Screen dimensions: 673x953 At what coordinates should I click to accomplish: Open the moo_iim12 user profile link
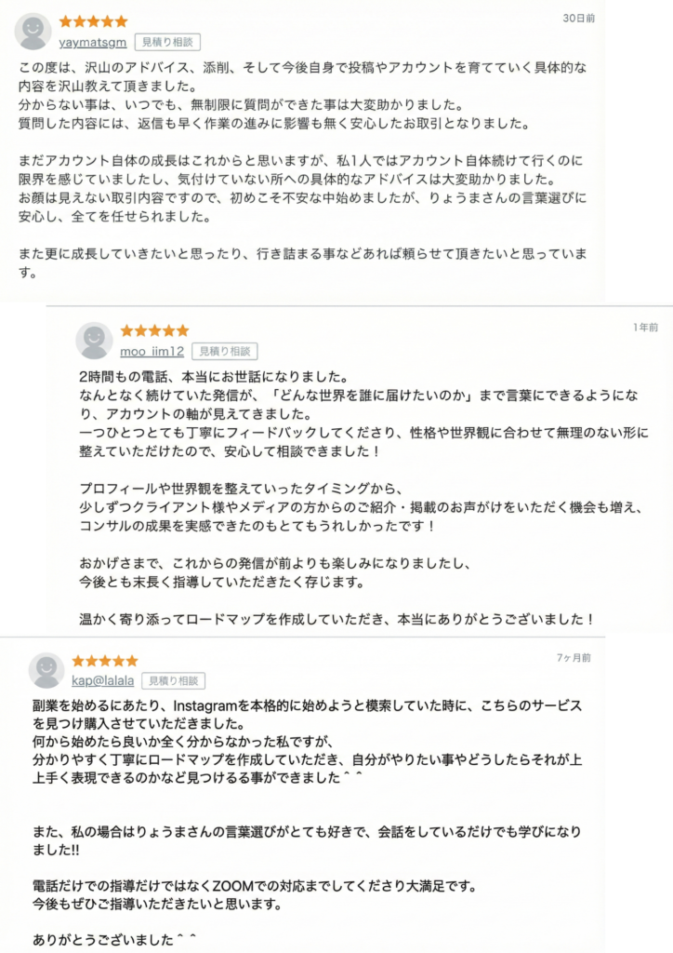click(152, 351)
